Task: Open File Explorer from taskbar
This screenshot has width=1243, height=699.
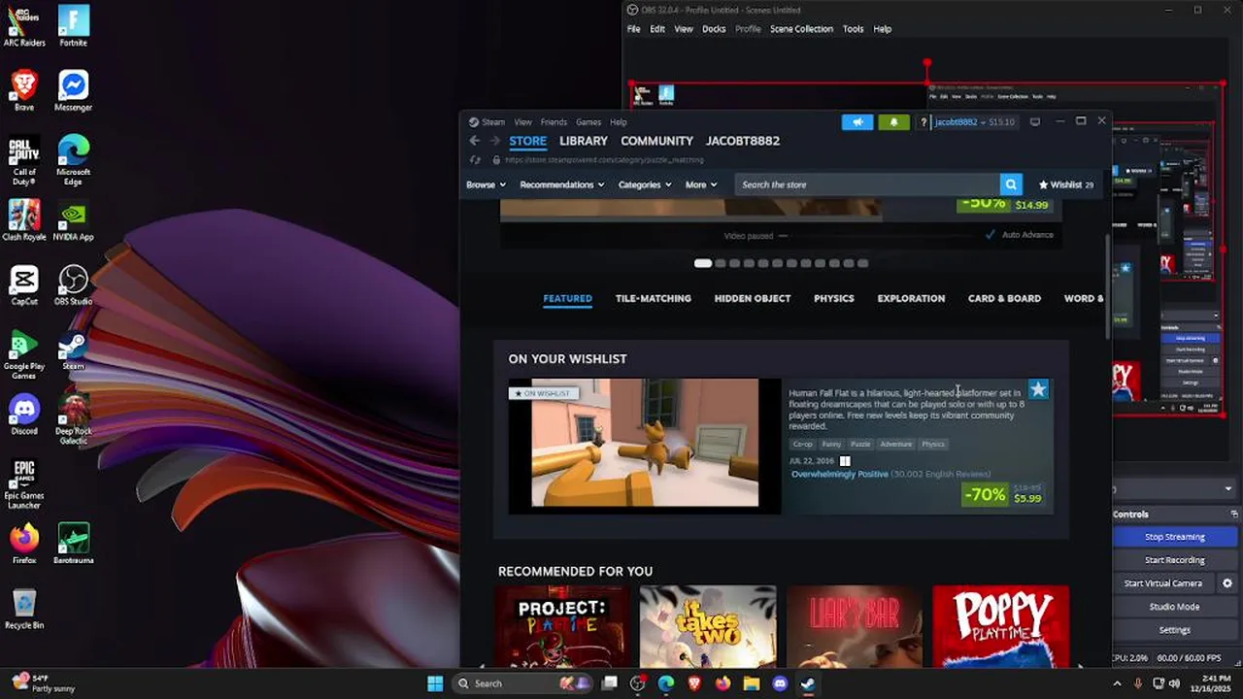Action: 751,683
